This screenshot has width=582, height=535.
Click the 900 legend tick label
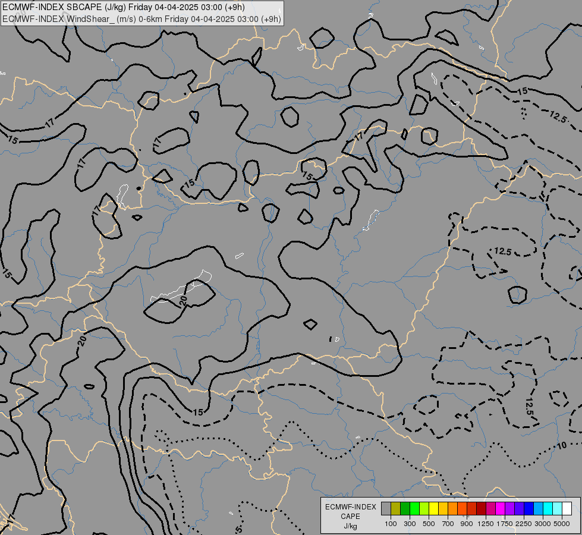(x=467, y=524)
